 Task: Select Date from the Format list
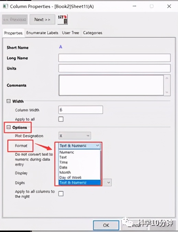point(79,167)
